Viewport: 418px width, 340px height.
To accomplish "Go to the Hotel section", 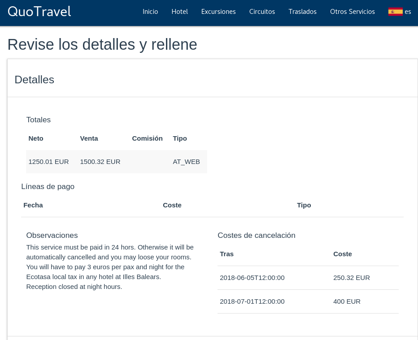I will tap(180, 12).
